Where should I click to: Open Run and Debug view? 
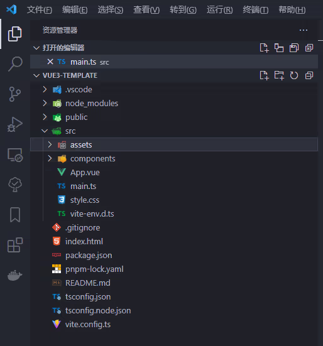15,124
